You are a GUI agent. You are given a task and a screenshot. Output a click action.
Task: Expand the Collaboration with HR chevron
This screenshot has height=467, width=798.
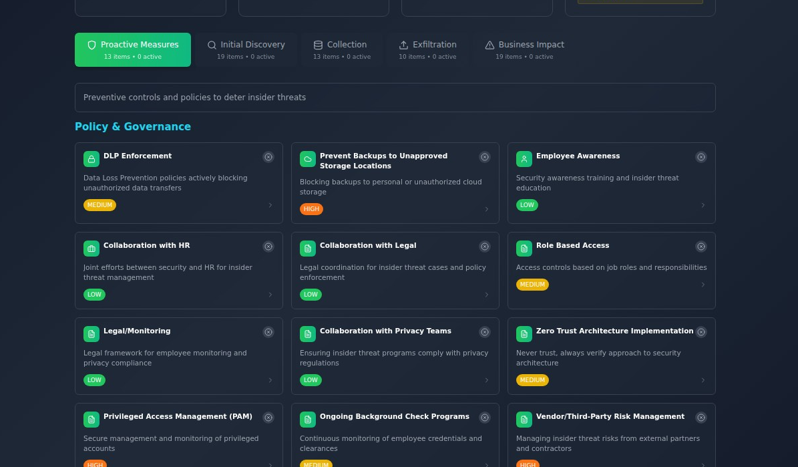coord(270,295)
